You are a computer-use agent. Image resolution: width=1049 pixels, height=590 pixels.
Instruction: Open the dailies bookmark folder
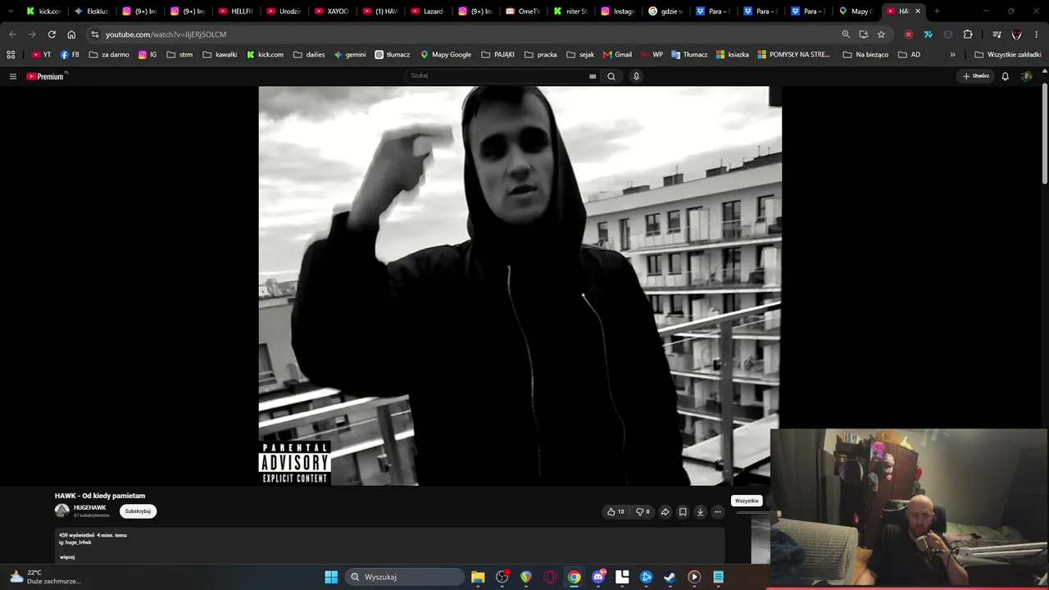[x=309, y=55]
